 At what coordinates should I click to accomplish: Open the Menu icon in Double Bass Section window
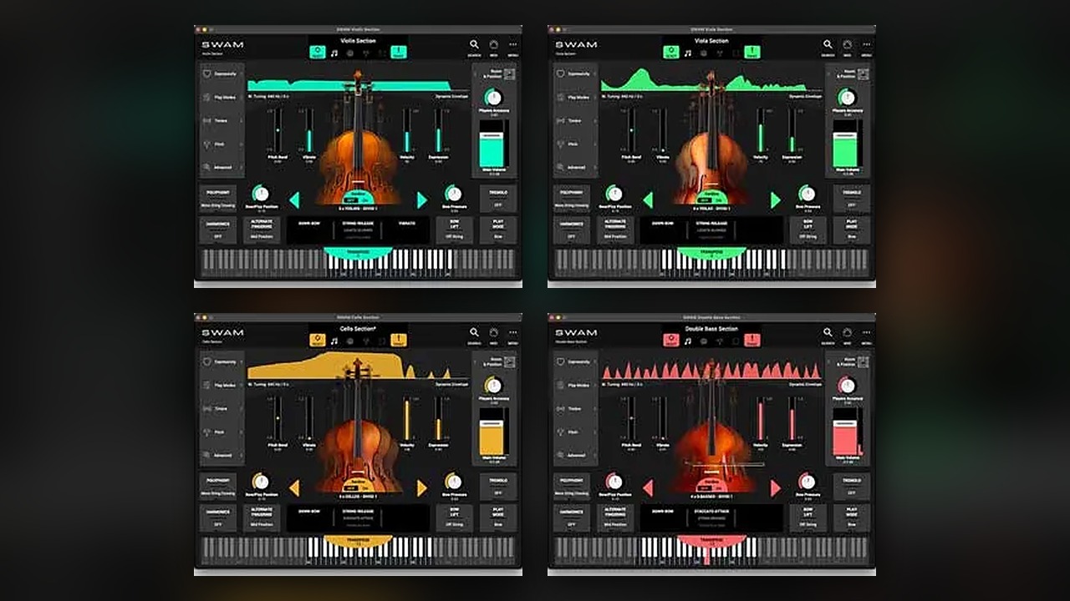click(x=866, y=333)
